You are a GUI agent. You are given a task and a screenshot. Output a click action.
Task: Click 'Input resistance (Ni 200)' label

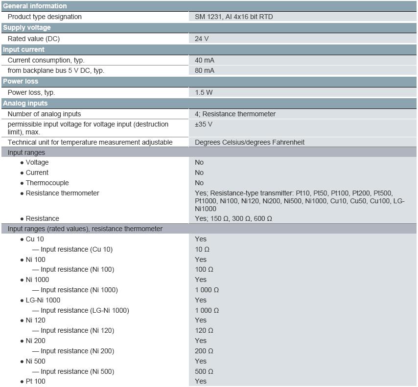(73, 351)
